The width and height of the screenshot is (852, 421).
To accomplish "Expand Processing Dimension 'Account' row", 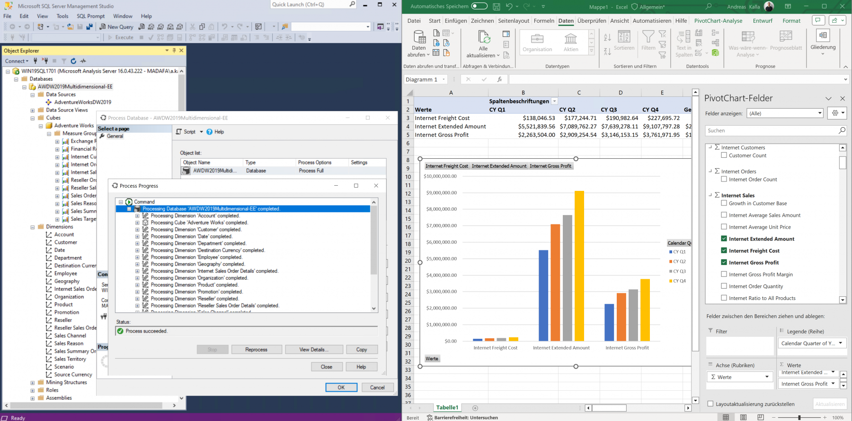I will point(137,215).
